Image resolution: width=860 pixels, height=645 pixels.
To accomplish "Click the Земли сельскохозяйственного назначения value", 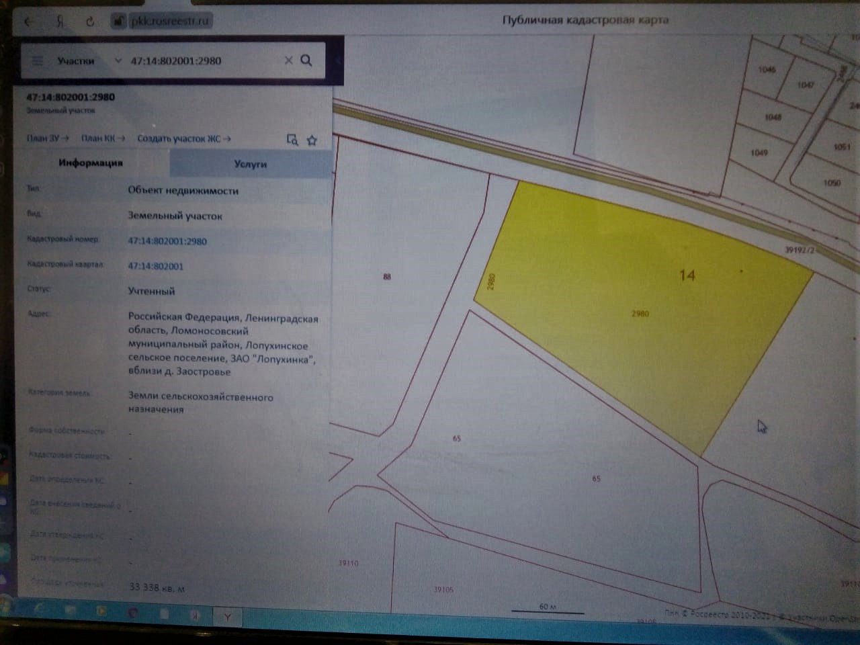I will tap(201, 402).
